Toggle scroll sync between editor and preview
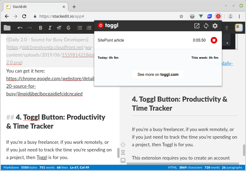This screenshot has height=171, width=246. point(123,153)
